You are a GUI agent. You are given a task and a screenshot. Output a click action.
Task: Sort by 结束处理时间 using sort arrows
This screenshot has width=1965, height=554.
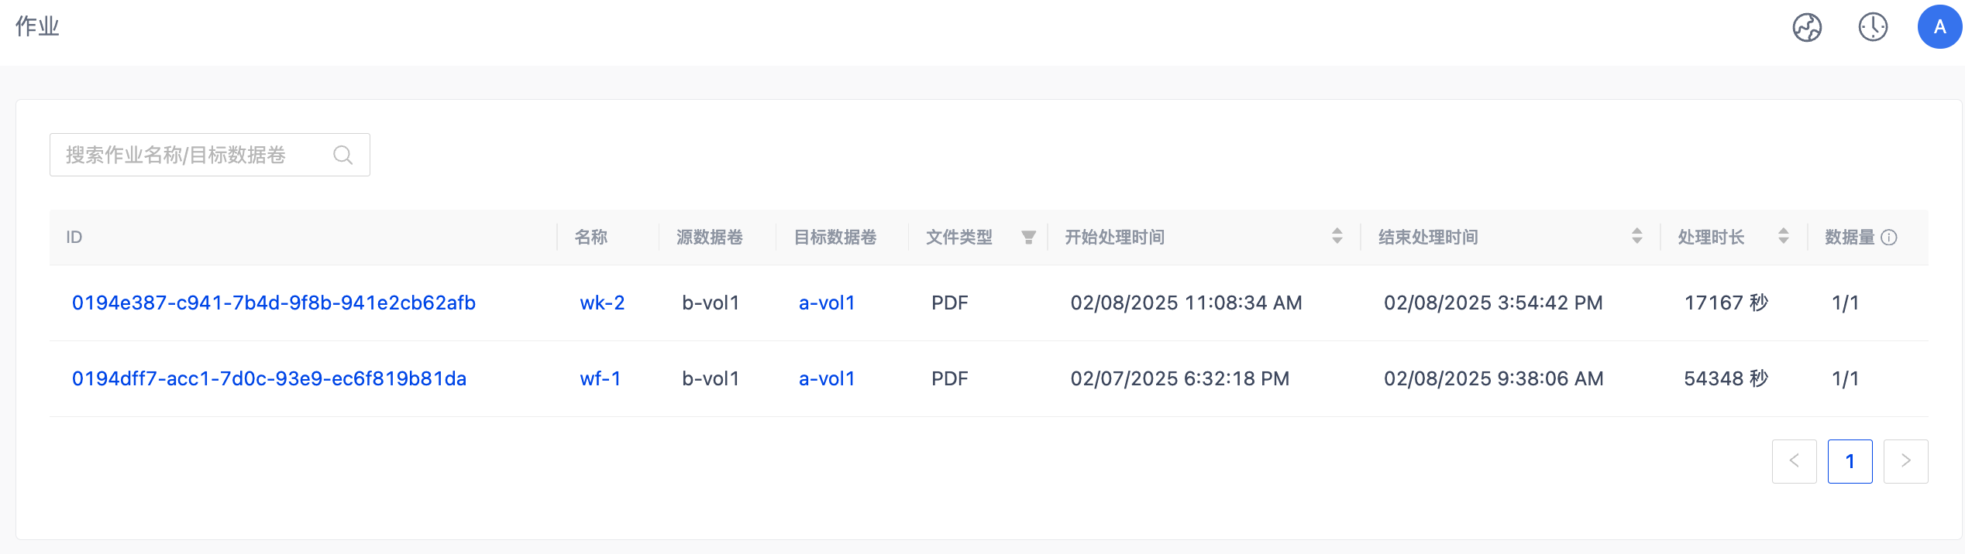point(1636,237)
